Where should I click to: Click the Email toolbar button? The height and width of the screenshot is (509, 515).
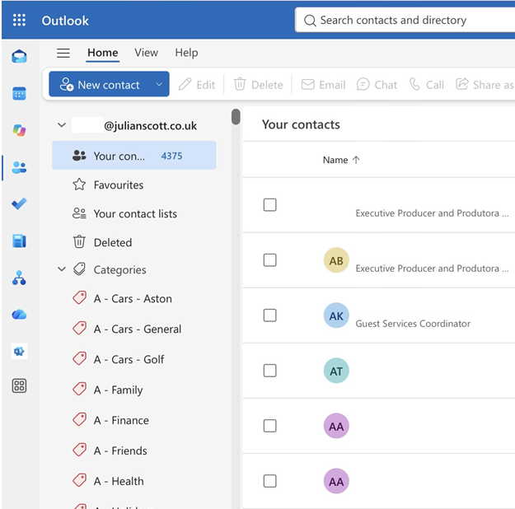tap(323, 85)
